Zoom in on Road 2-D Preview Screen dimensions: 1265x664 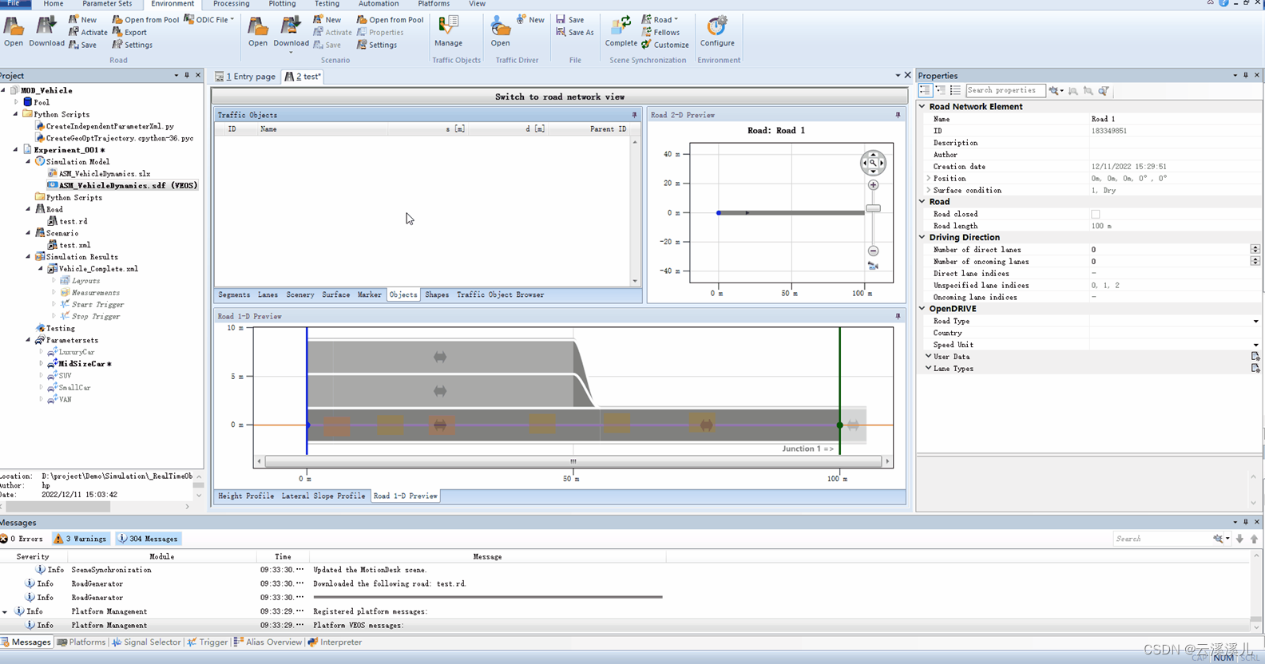[x=873, y=185]
